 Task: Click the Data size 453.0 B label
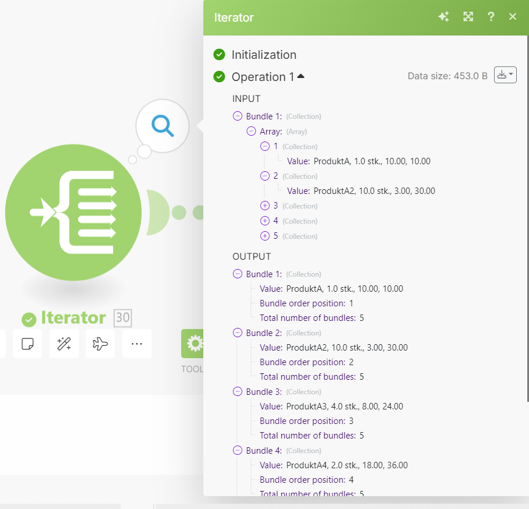(x=447, y=76)
